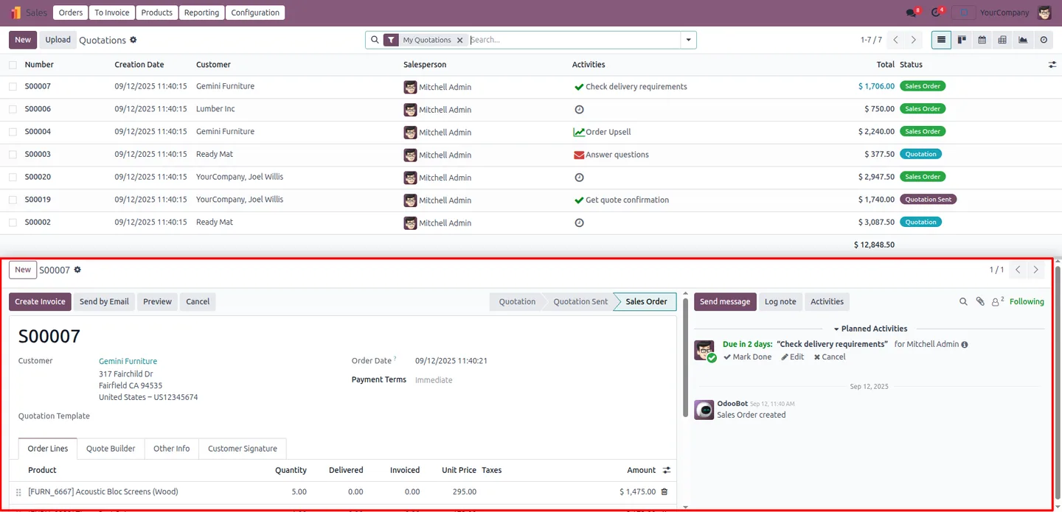Click the Send by Email button

point(104,301)
